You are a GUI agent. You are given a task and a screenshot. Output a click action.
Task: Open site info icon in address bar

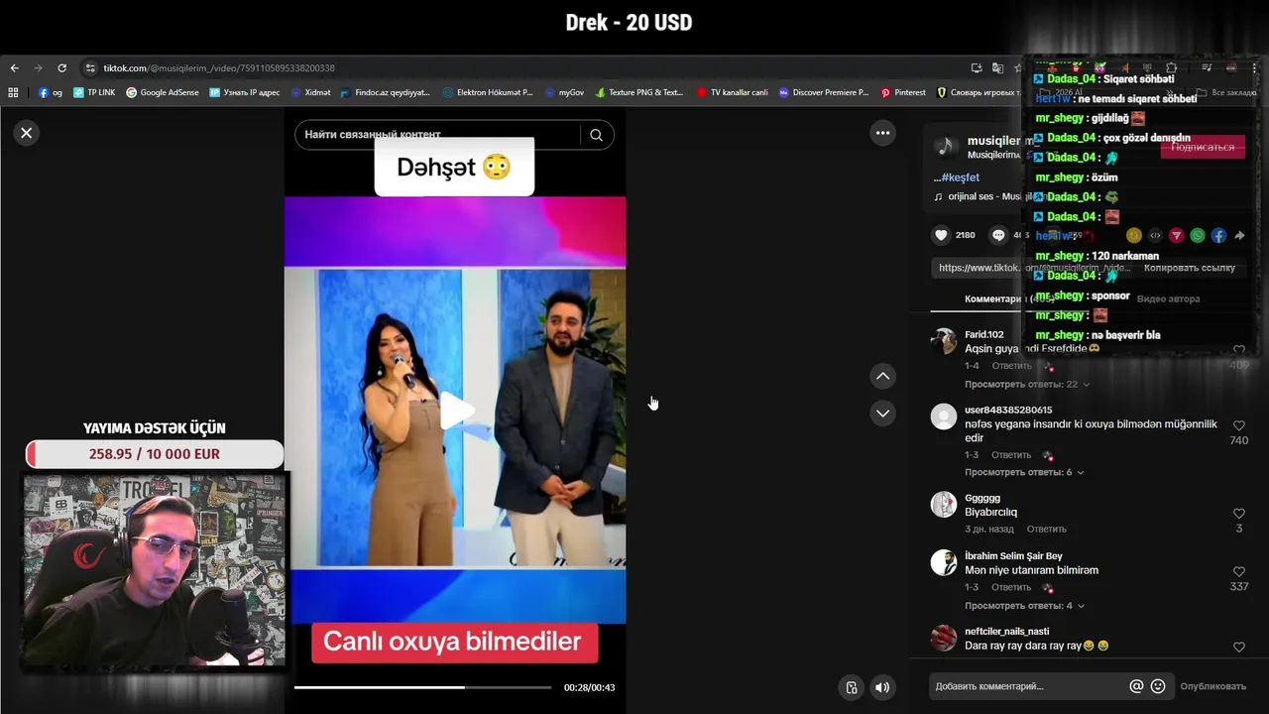pyautogui.click(x=90, y=68)
